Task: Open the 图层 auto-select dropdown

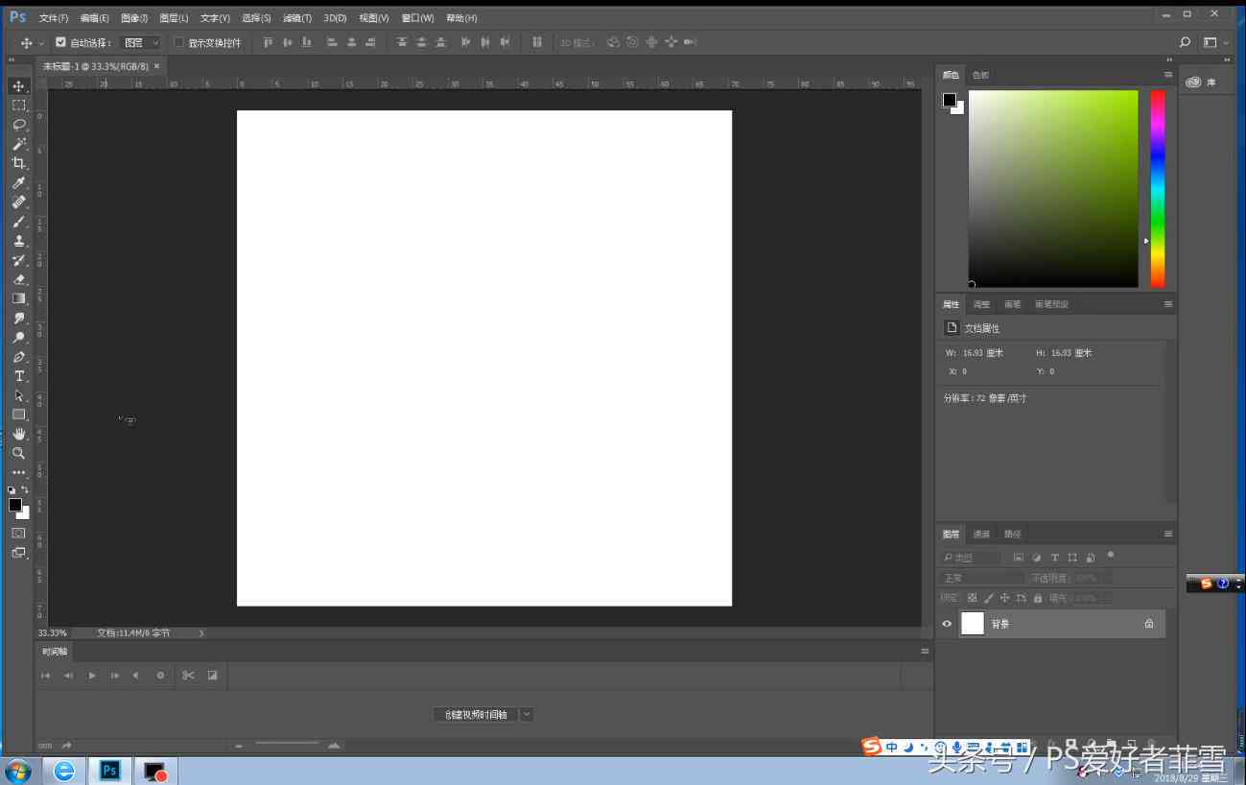Action: tap(141, 43)
